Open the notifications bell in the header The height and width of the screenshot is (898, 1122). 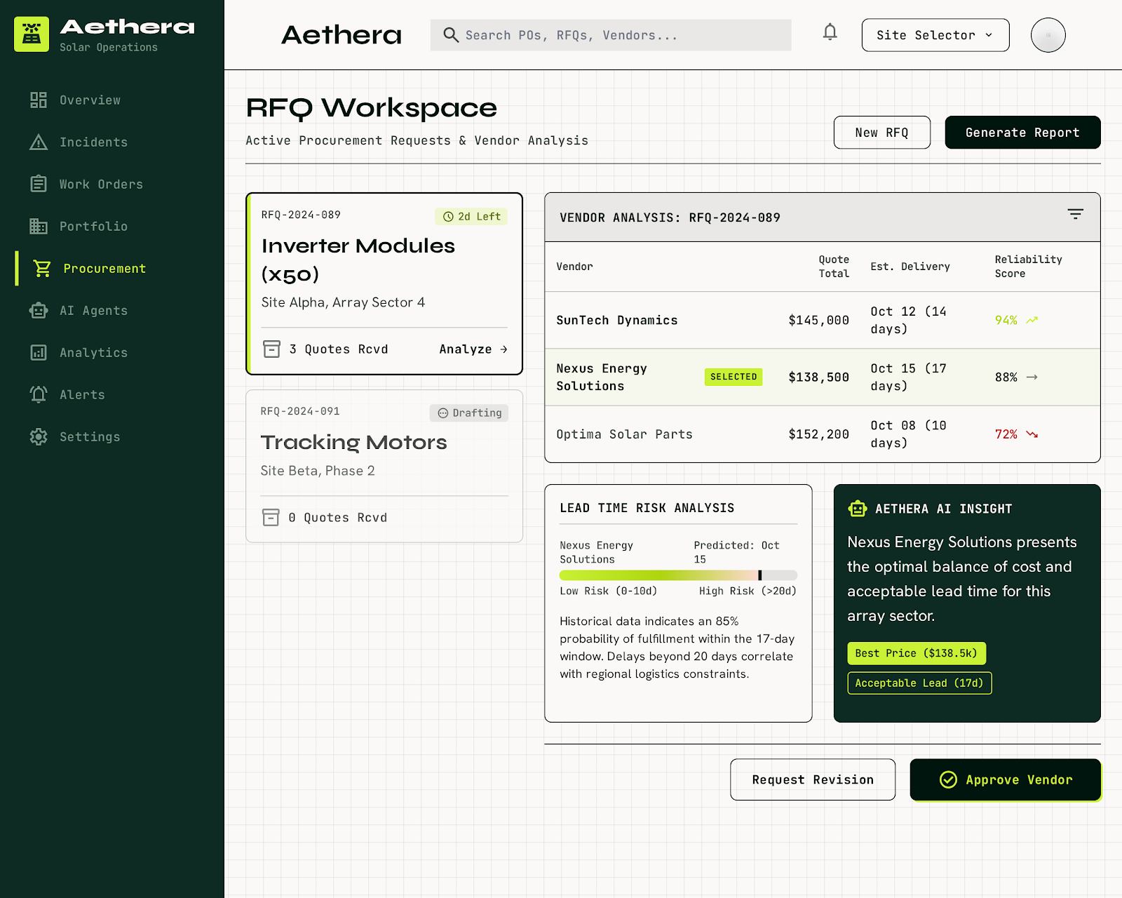830,32
